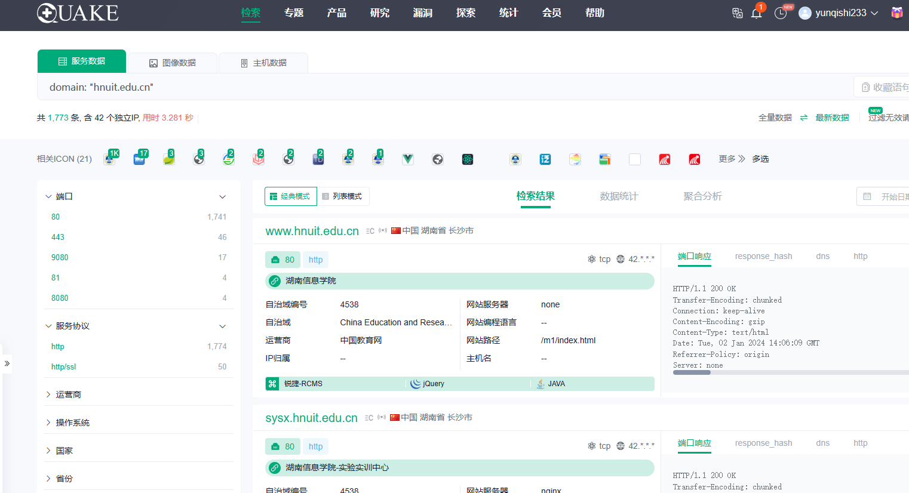The width and height of the screenshot is (909, 493).
Task: Filter by green leaf icon with badge 3
Action: click(x=169, y=159)
